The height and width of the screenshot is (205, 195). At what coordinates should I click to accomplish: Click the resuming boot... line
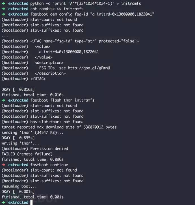coord(18,186)
